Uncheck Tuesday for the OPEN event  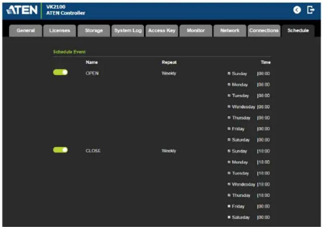(x=229, y=96)
